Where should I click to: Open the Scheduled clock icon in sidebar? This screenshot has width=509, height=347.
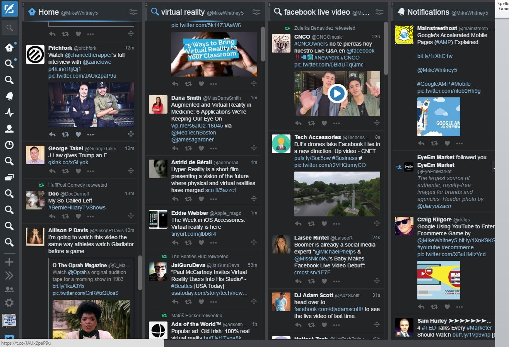pyautogui.click(x=9, y=145)
